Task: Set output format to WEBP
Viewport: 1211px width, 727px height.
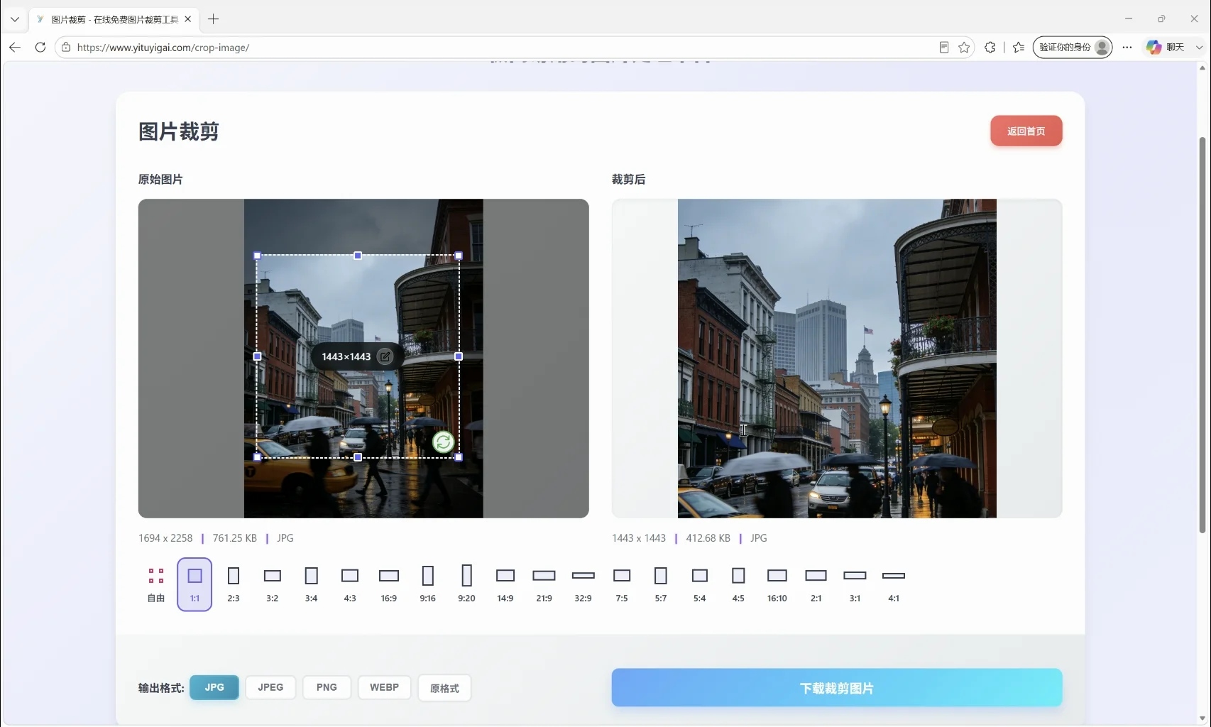Action: [x=384, y=687]
